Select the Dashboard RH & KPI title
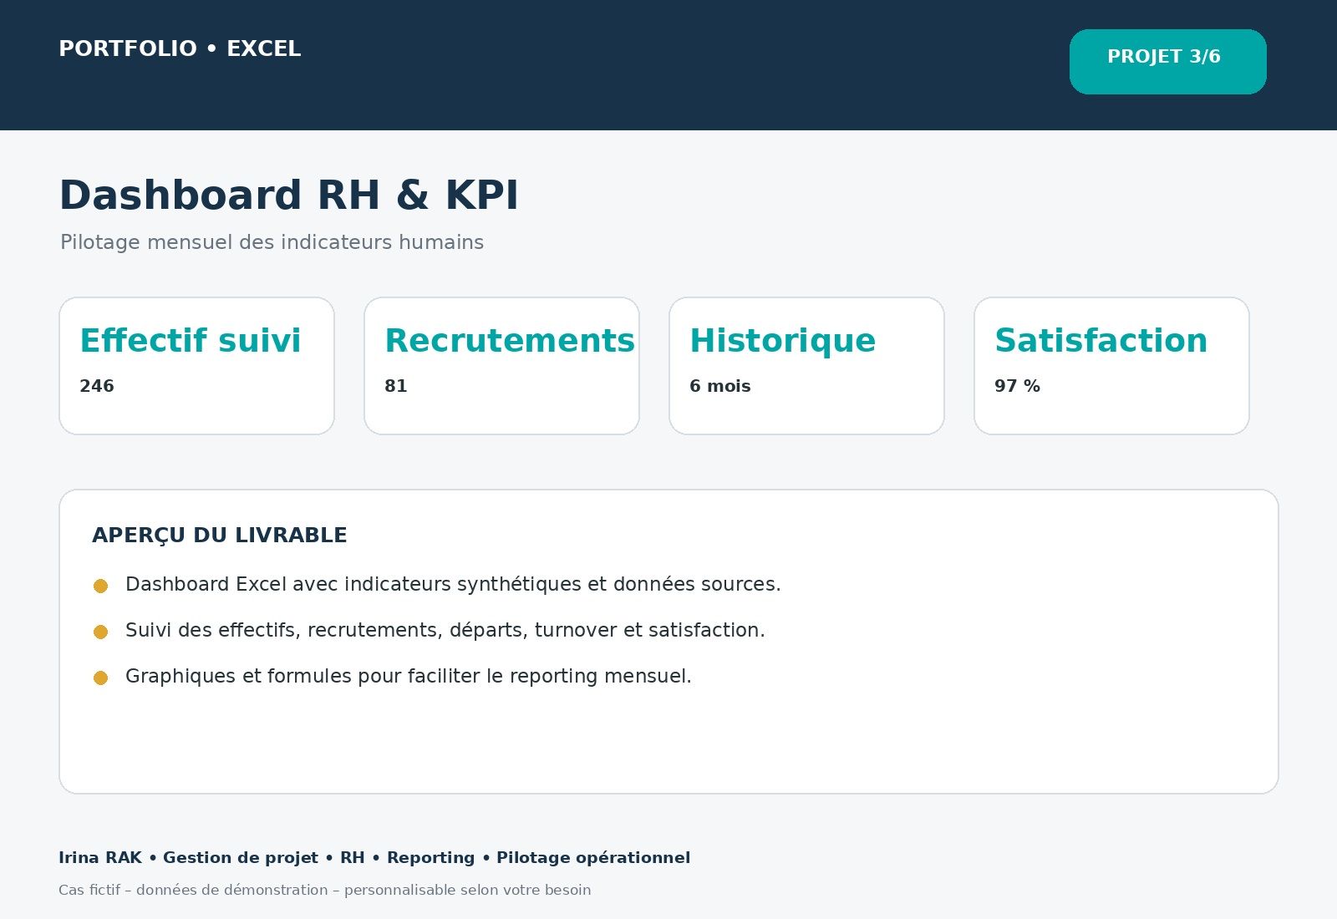The width and height of the screenshot is (1337, 919). (288, 195)
